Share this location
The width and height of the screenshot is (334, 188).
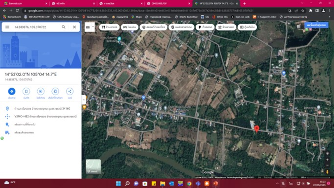[70, 91]
